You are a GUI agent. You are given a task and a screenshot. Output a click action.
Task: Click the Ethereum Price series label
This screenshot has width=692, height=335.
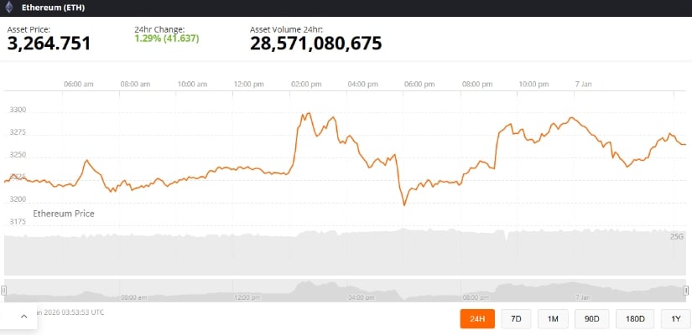64,214
